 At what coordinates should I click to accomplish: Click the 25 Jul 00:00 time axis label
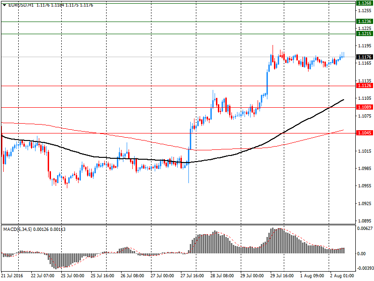coord(72,276)
